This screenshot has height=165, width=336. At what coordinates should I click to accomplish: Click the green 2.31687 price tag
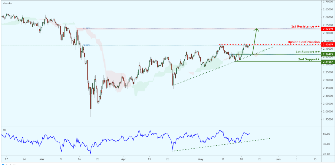pyautogui.click(x=329, y=62)
